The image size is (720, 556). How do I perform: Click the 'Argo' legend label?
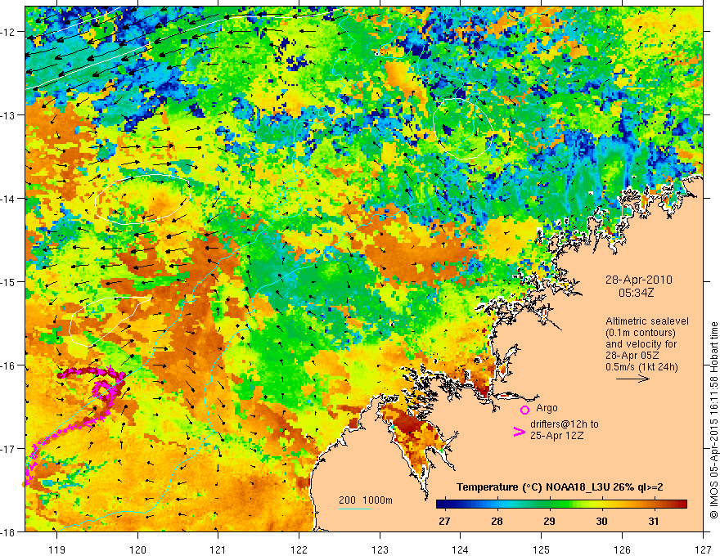547,408
